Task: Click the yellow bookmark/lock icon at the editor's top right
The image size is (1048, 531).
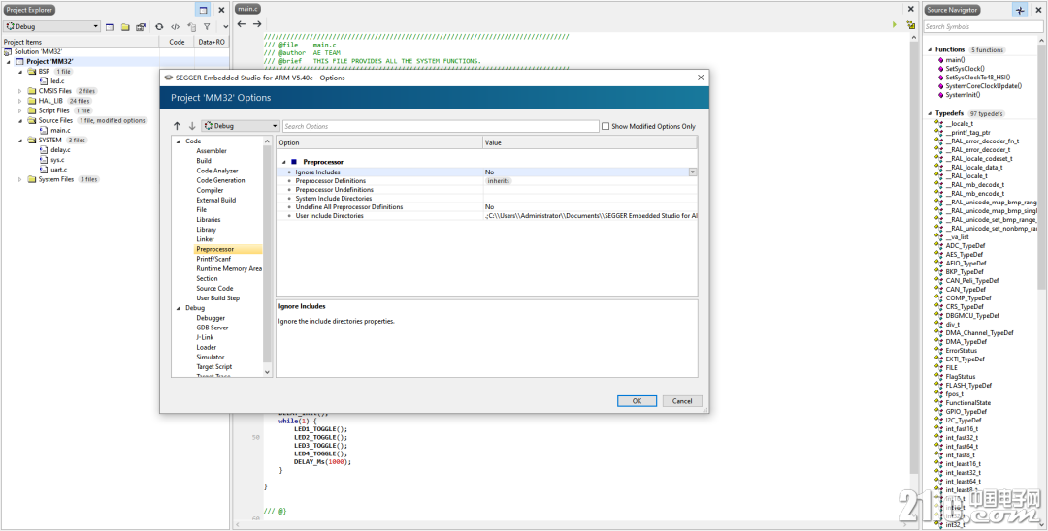Action: tap(910, 24)
